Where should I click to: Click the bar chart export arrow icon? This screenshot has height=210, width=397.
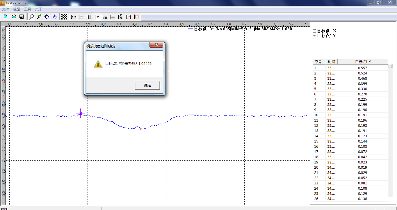[129, 17]
